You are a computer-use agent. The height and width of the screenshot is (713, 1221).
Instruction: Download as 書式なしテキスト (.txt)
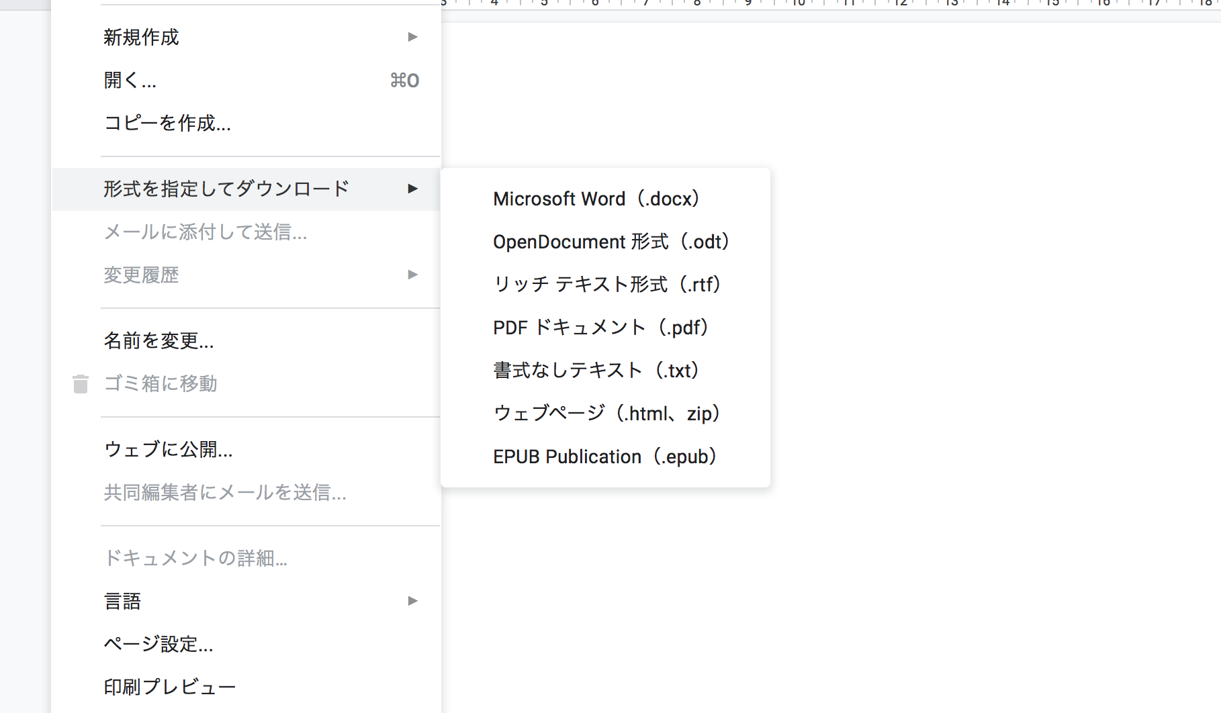tap(605, 371)
